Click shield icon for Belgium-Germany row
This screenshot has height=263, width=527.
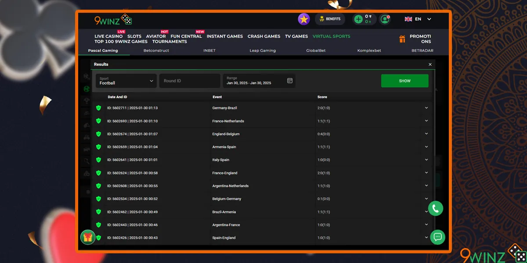(x=98, y=199)
